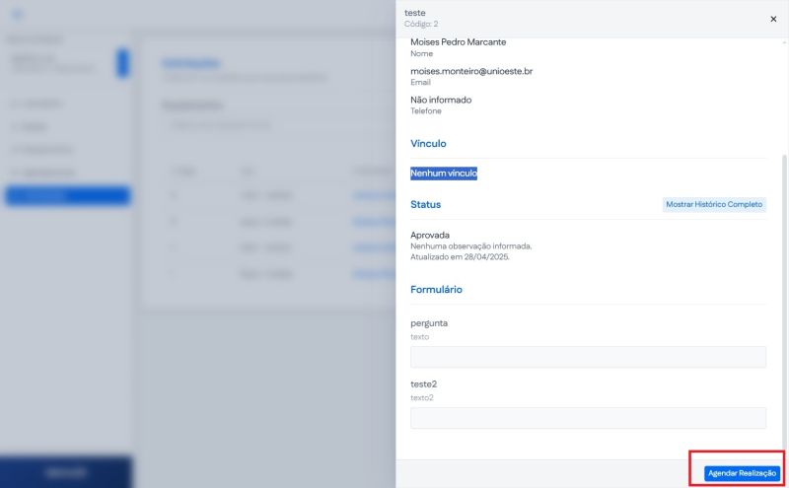Click the highlighted Nenhum vínculo text
789x488 pixels.
(x=444, y=174)
